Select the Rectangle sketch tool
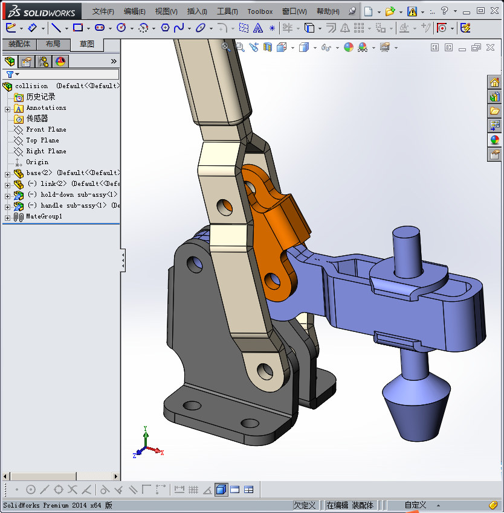This screenshot has height=513, width=504. 78,28
